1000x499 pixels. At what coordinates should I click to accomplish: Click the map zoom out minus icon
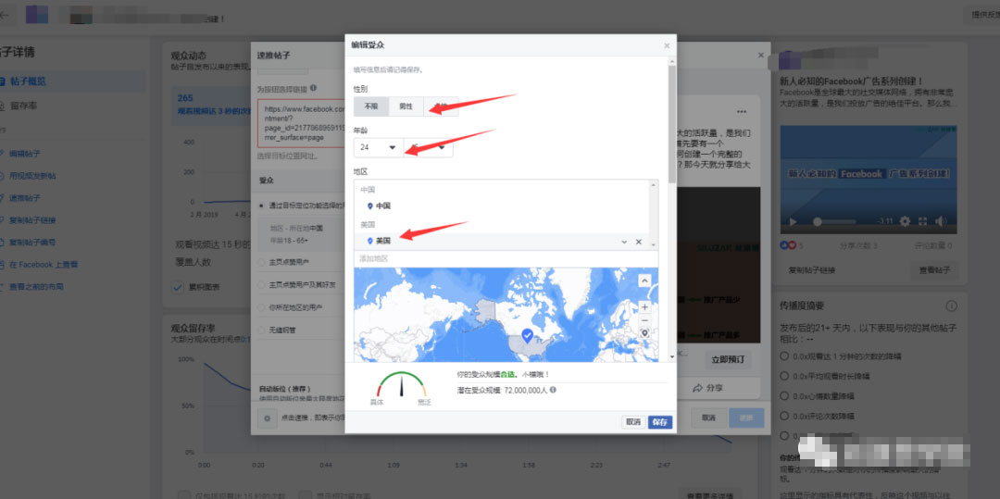pos(644,319)
